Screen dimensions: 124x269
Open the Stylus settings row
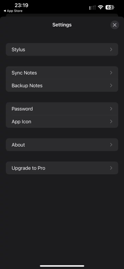point(62,49)
